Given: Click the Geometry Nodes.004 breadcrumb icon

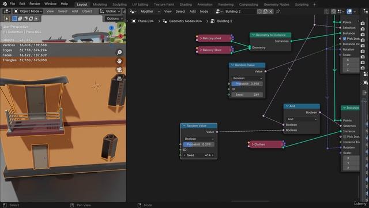Looking at the screenshot, I should (x=165, y=21).
